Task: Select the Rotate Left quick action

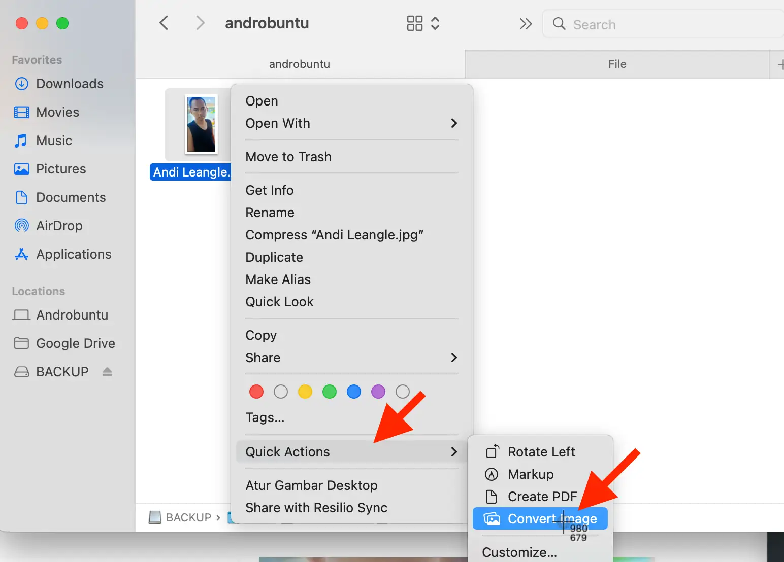Action: point(542,451)
